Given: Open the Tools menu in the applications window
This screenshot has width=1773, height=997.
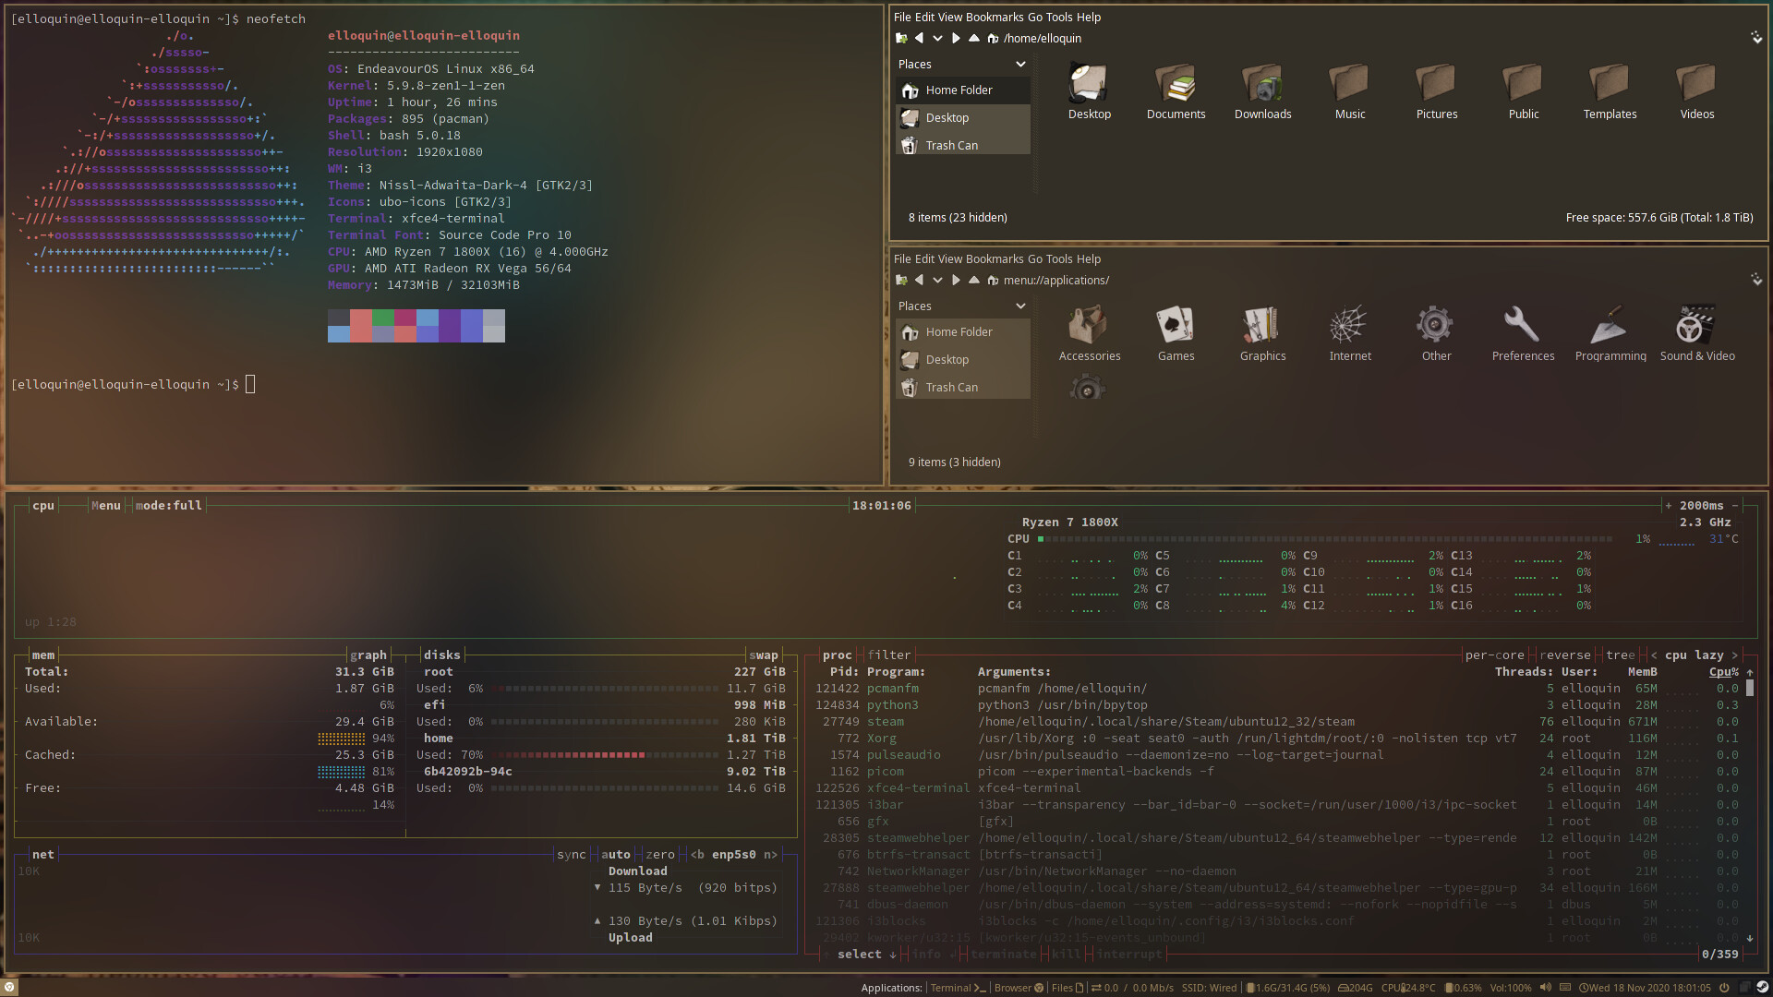Looking at the screenshot, I should tap(1060, 258).
